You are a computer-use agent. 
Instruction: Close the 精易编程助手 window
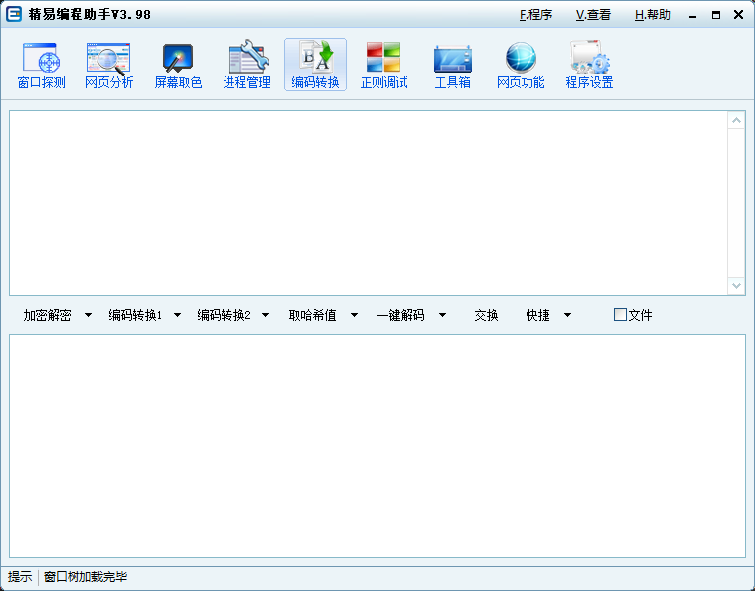click(739, 15)
